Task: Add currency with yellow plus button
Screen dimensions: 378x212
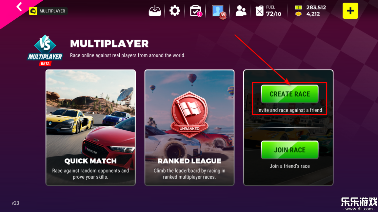Action: (x=350, y=11)
